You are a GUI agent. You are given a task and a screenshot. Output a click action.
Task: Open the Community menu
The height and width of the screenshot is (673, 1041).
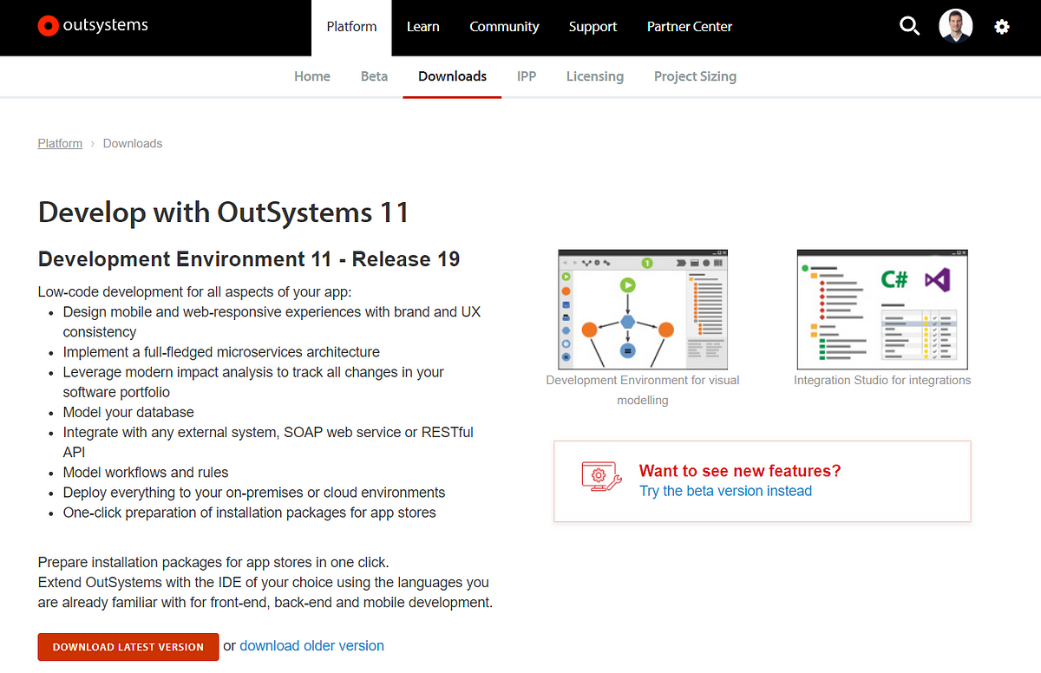click(x=504, y=27)
